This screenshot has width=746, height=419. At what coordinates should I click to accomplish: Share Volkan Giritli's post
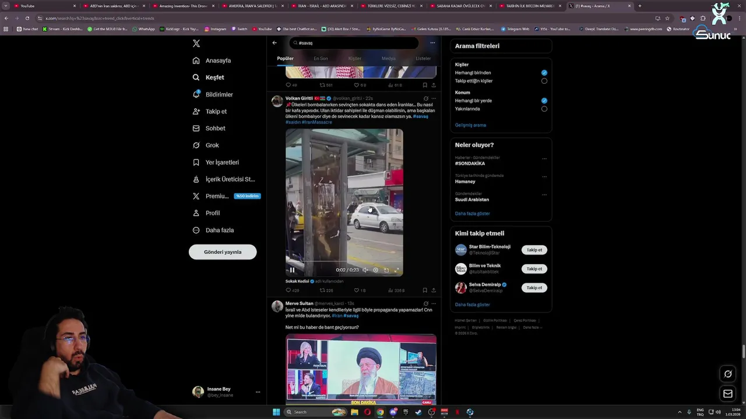(x=434, y=290)
